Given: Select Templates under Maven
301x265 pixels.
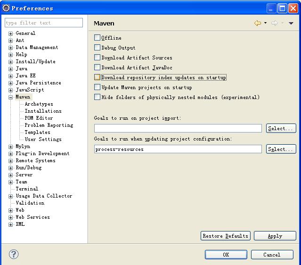Looking at the screenshot, I should click(37, 132).
